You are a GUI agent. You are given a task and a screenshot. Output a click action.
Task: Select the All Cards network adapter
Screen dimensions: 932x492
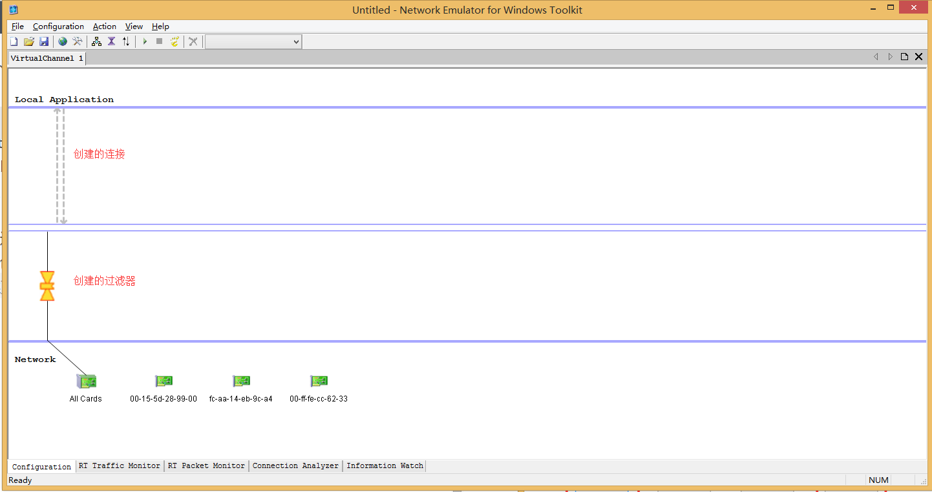(x=86, y=389)
